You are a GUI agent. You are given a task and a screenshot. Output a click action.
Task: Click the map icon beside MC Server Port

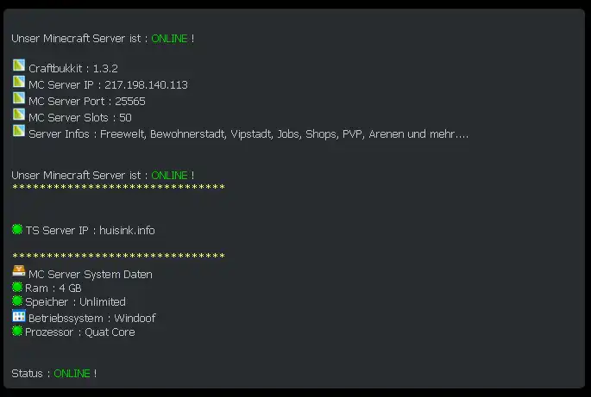click(x=18, y=99)
